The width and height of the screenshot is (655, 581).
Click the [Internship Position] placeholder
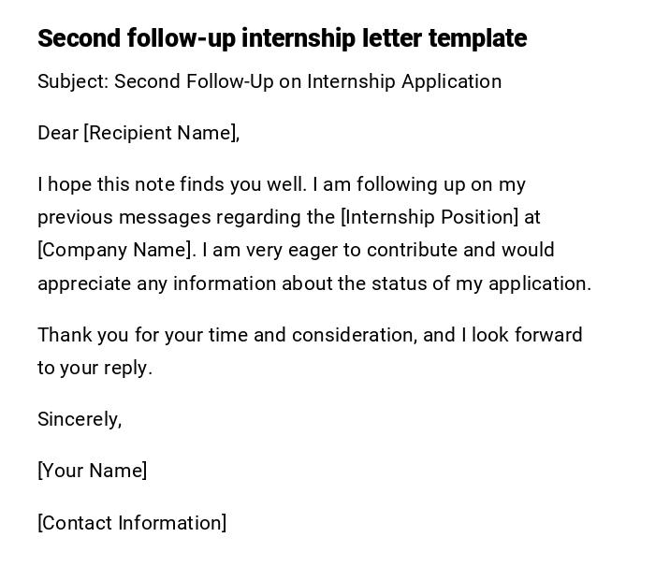point(429,217)
